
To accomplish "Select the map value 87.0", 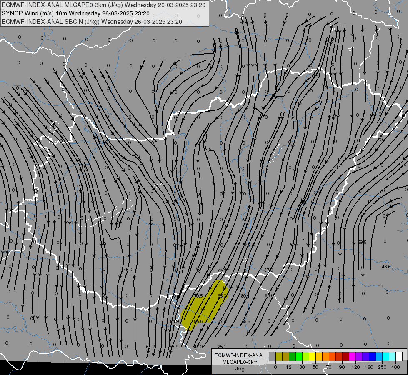I will (x=268, y=270).
